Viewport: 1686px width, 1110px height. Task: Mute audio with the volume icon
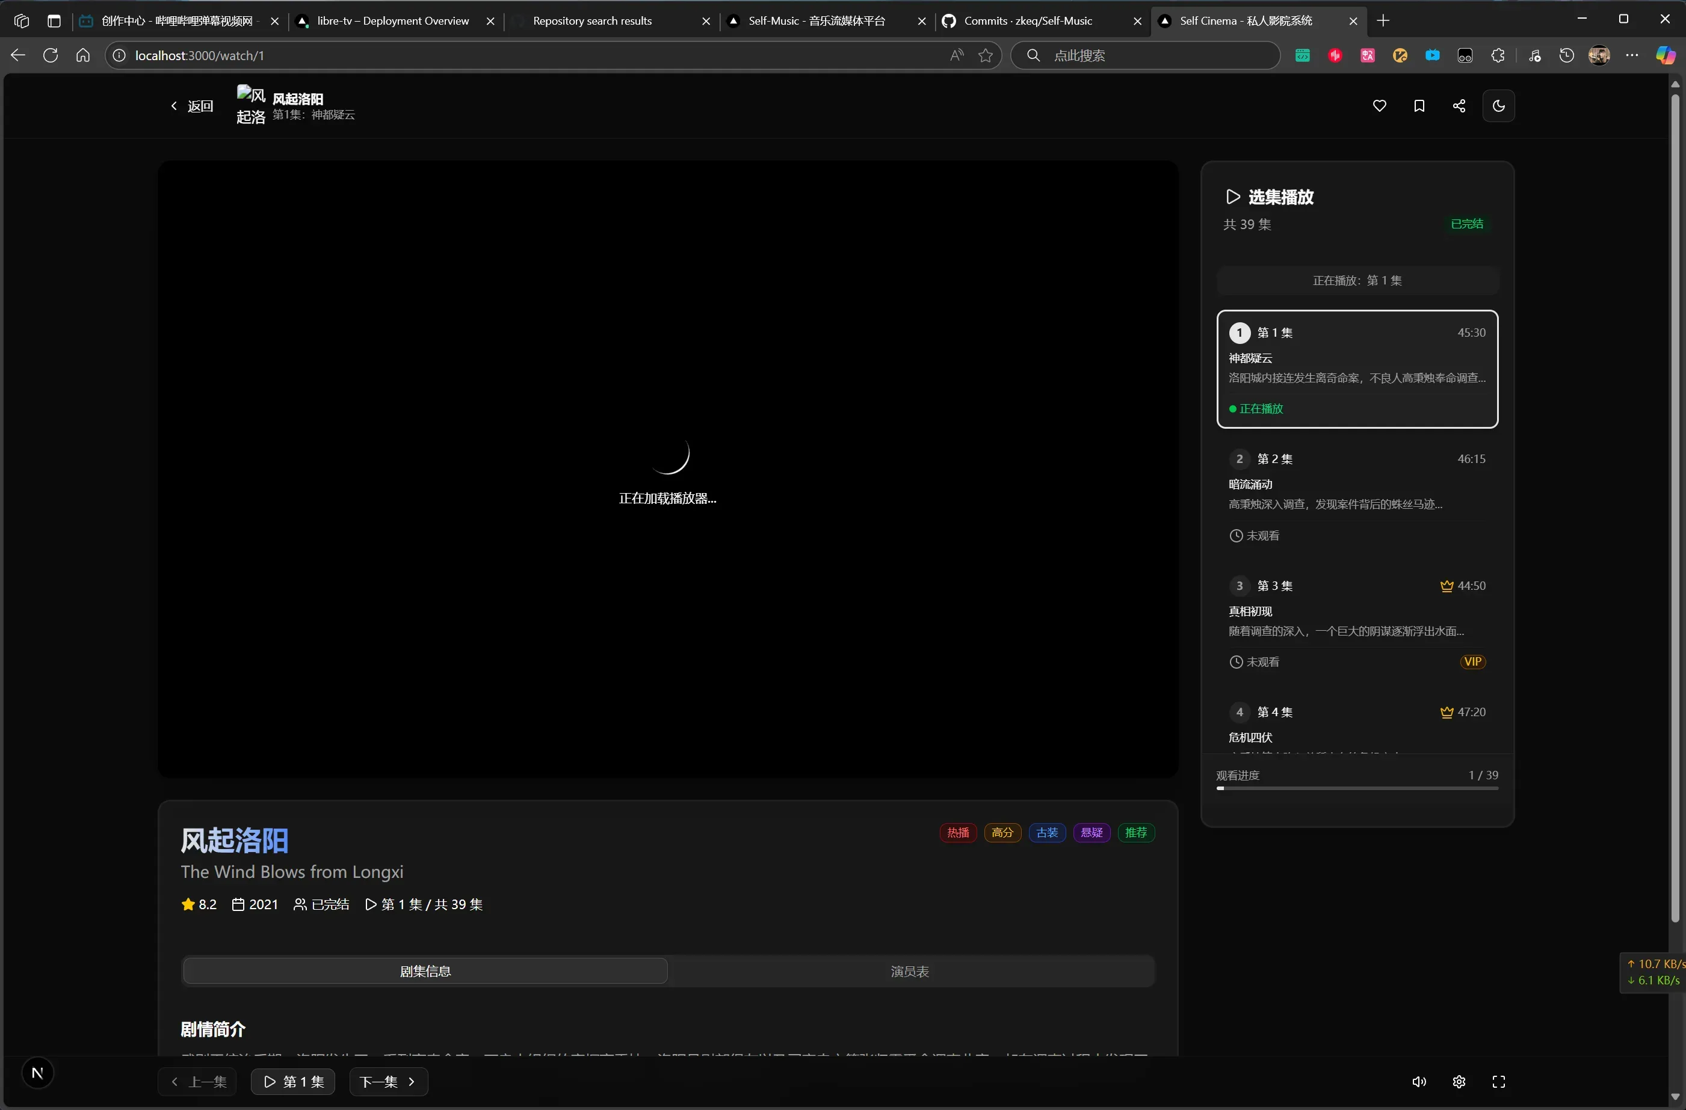click(x=1419, y=1082)
